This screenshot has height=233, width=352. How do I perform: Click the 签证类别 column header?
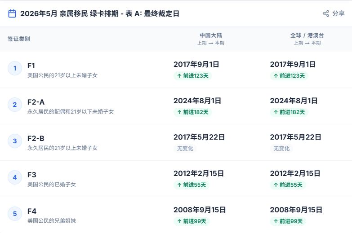[x=19, y=39]
